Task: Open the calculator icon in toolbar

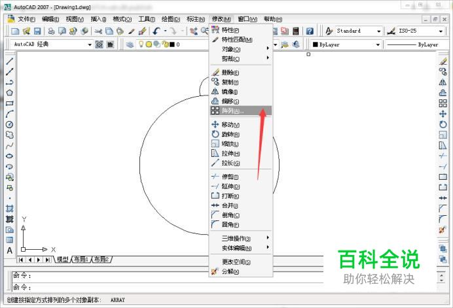Action: (295, 31)
